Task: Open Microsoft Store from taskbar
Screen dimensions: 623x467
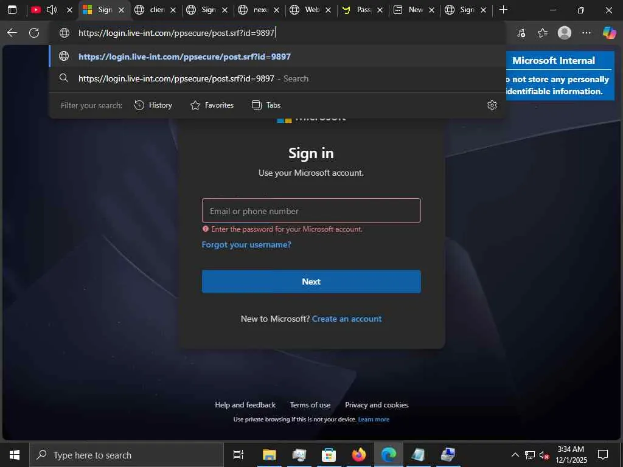Action: (x=329, y=455)
